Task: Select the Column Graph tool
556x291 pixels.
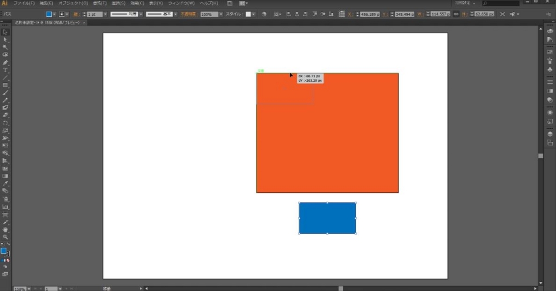Action: 5,207
